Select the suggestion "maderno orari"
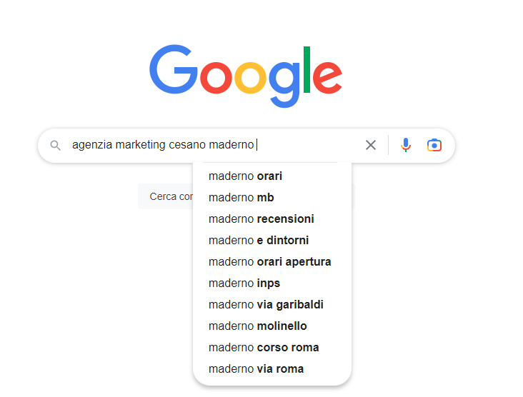The image size is (523, 397). pos(246,176)
